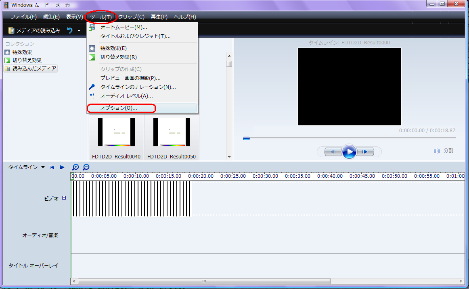Viewport: 469px width, 289px height.
Task: Expand the ビデオ track with the plus box
Action: [x=64, y=198]
